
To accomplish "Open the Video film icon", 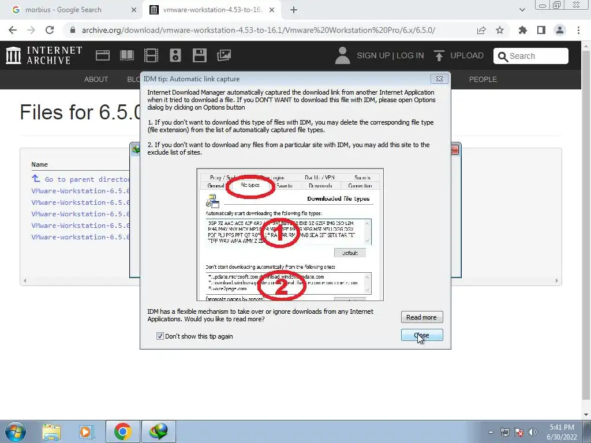I will point(151,55).
